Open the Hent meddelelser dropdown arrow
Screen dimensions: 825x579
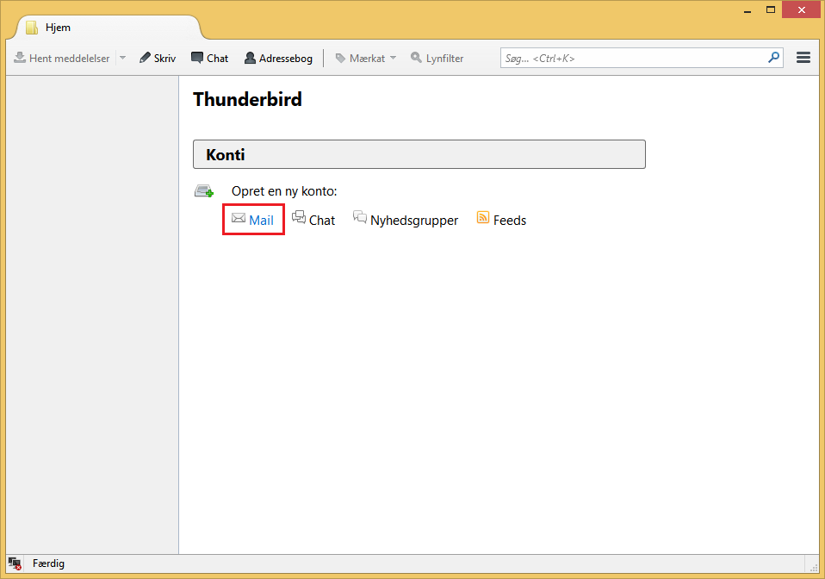click(122, 58)
